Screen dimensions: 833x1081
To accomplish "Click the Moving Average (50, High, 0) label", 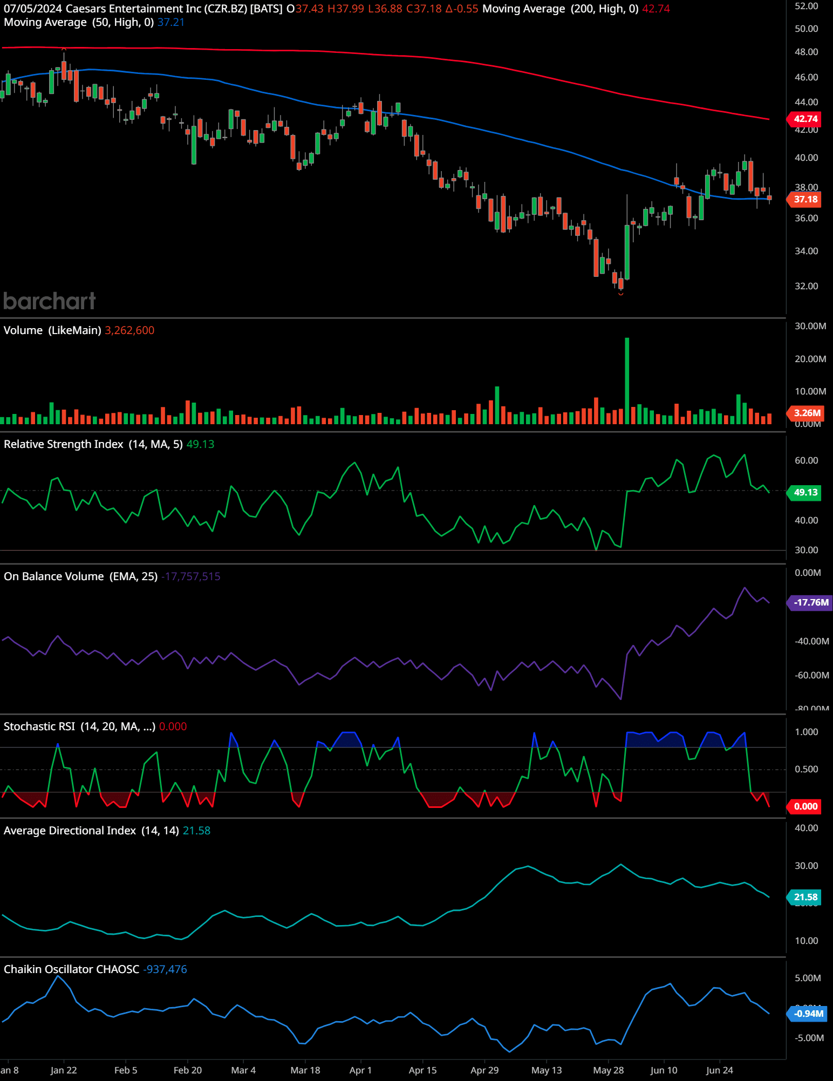I will [79, 22].
